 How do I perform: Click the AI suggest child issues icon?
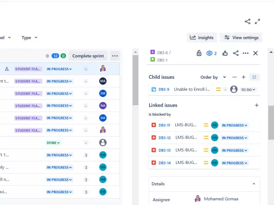click(x=254, y=77)
